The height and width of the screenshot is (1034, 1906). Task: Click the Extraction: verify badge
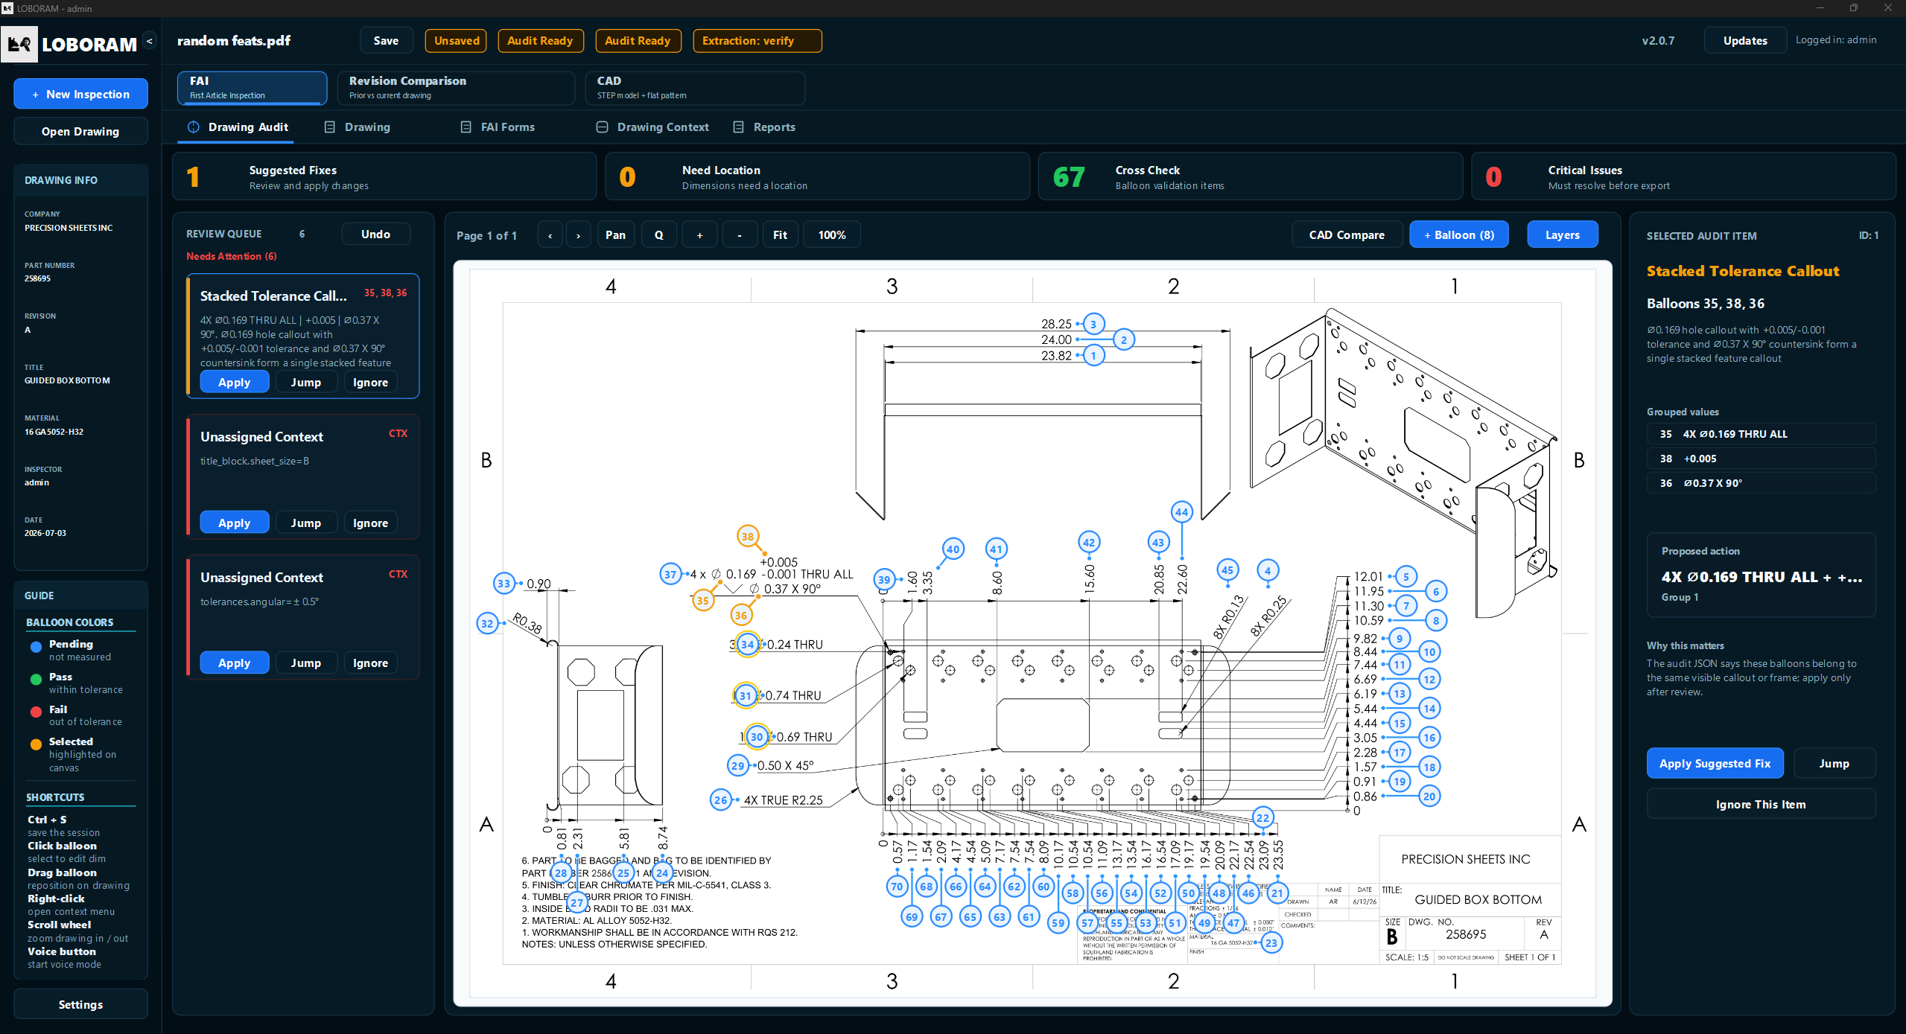coord(757,41)
